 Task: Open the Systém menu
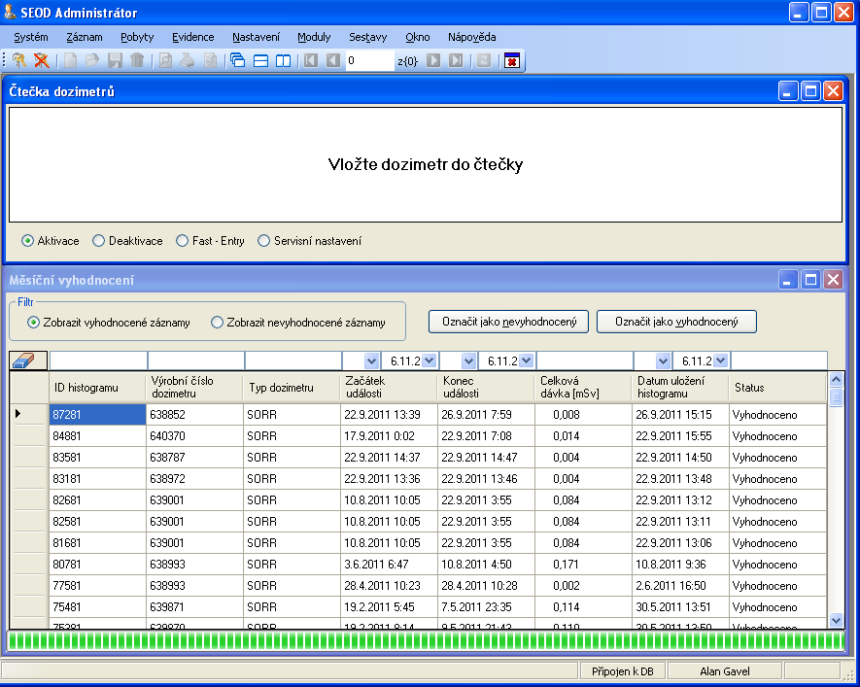pos(31,37)
